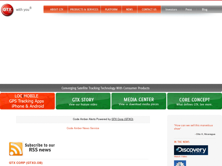Click the GTX CORP (GTXO.OB) heading
Screen dimensions: 222x166
(26, 163)
